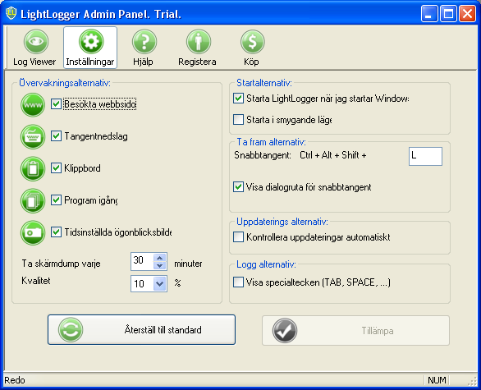Click the Registera tab label
The width and height of the screenshot is (481, 390).
point(197,62)
